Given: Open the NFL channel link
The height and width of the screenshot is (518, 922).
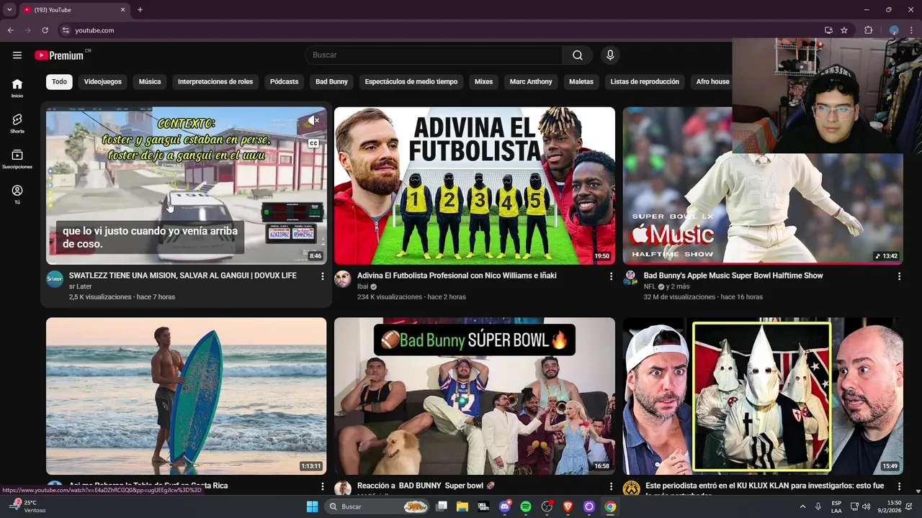Looking at the screenshot, I should 650,286.
